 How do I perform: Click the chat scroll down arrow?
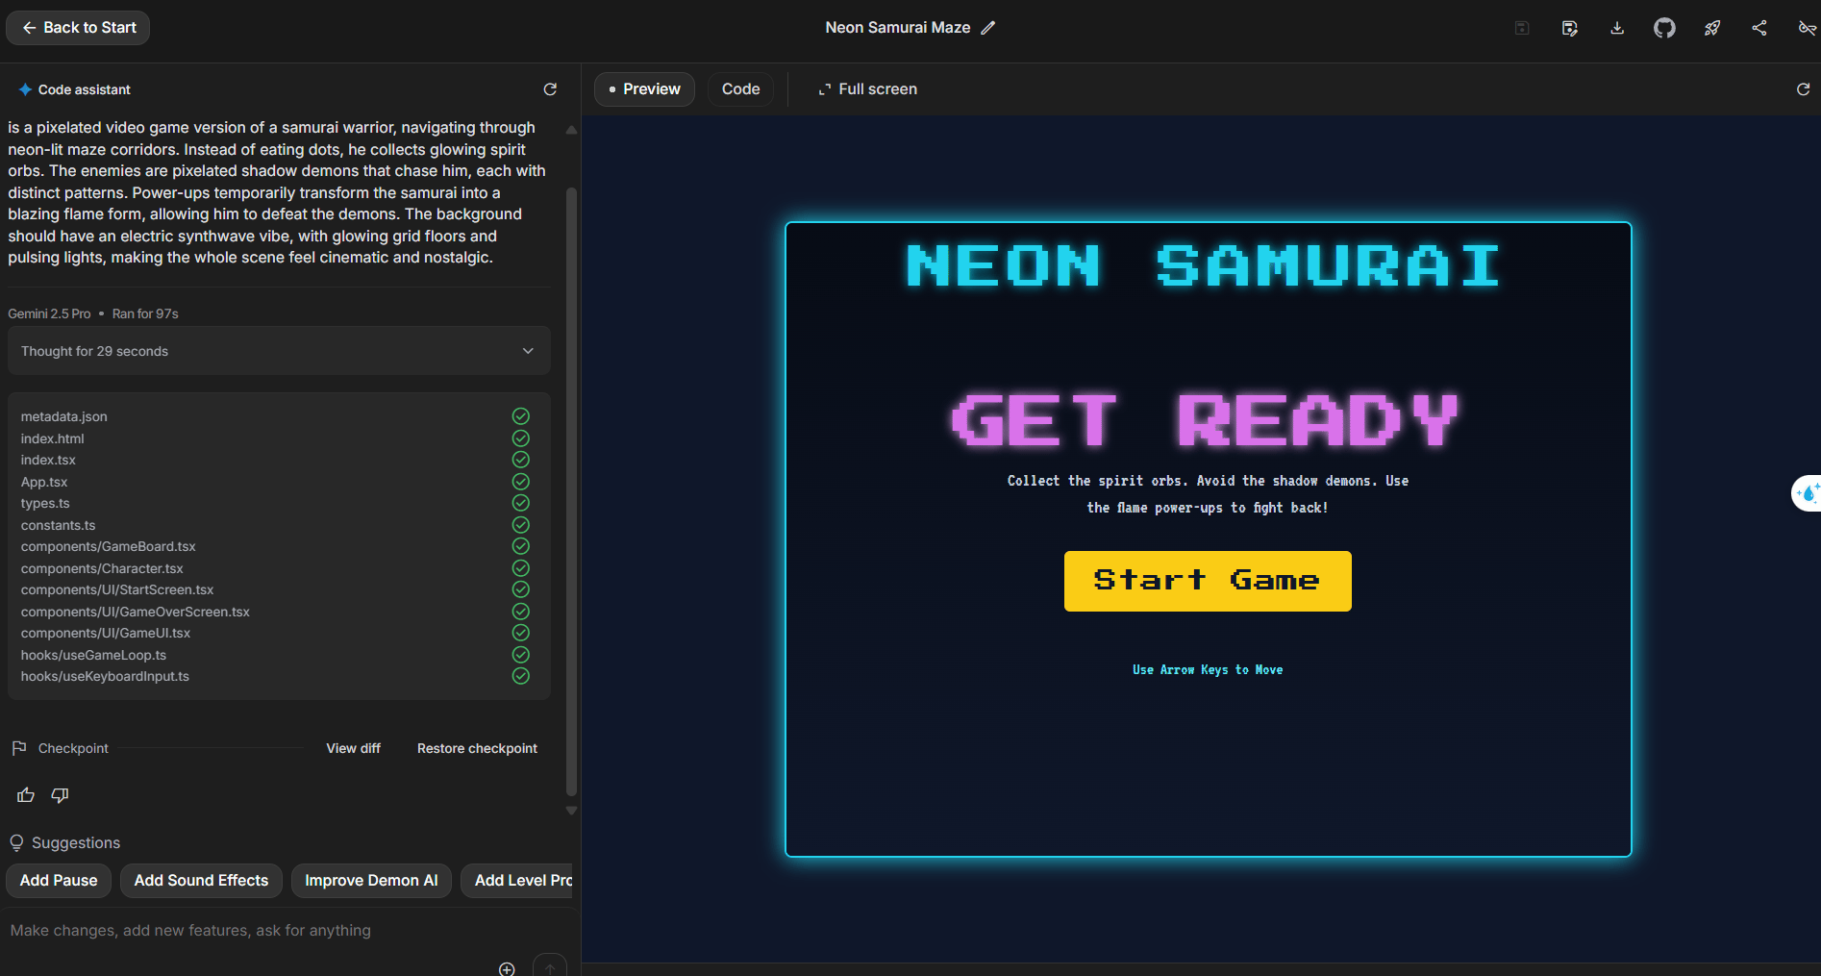[571, 811]
